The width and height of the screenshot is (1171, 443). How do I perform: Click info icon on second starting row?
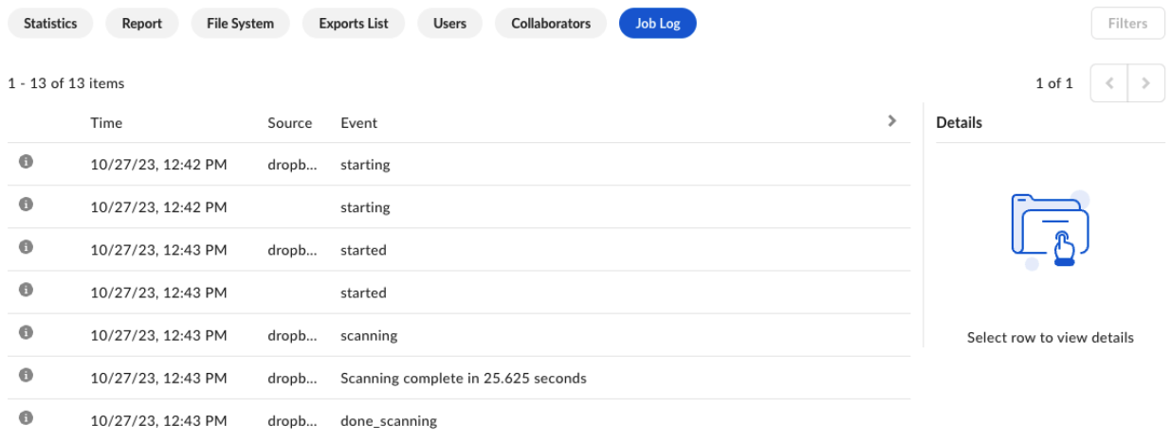pos(27,205)
